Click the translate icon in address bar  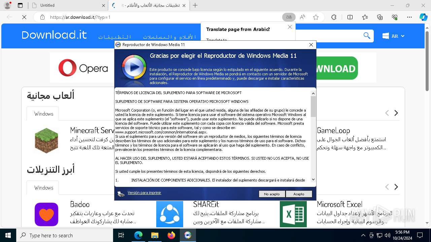click(289, 17)
